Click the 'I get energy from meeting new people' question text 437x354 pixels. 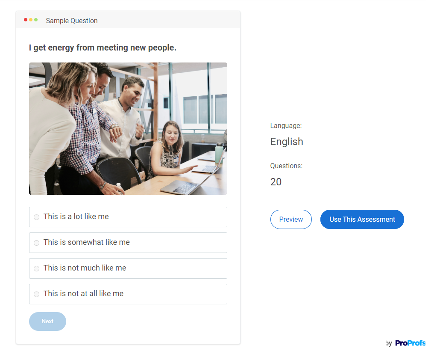(x=103, y=48)
